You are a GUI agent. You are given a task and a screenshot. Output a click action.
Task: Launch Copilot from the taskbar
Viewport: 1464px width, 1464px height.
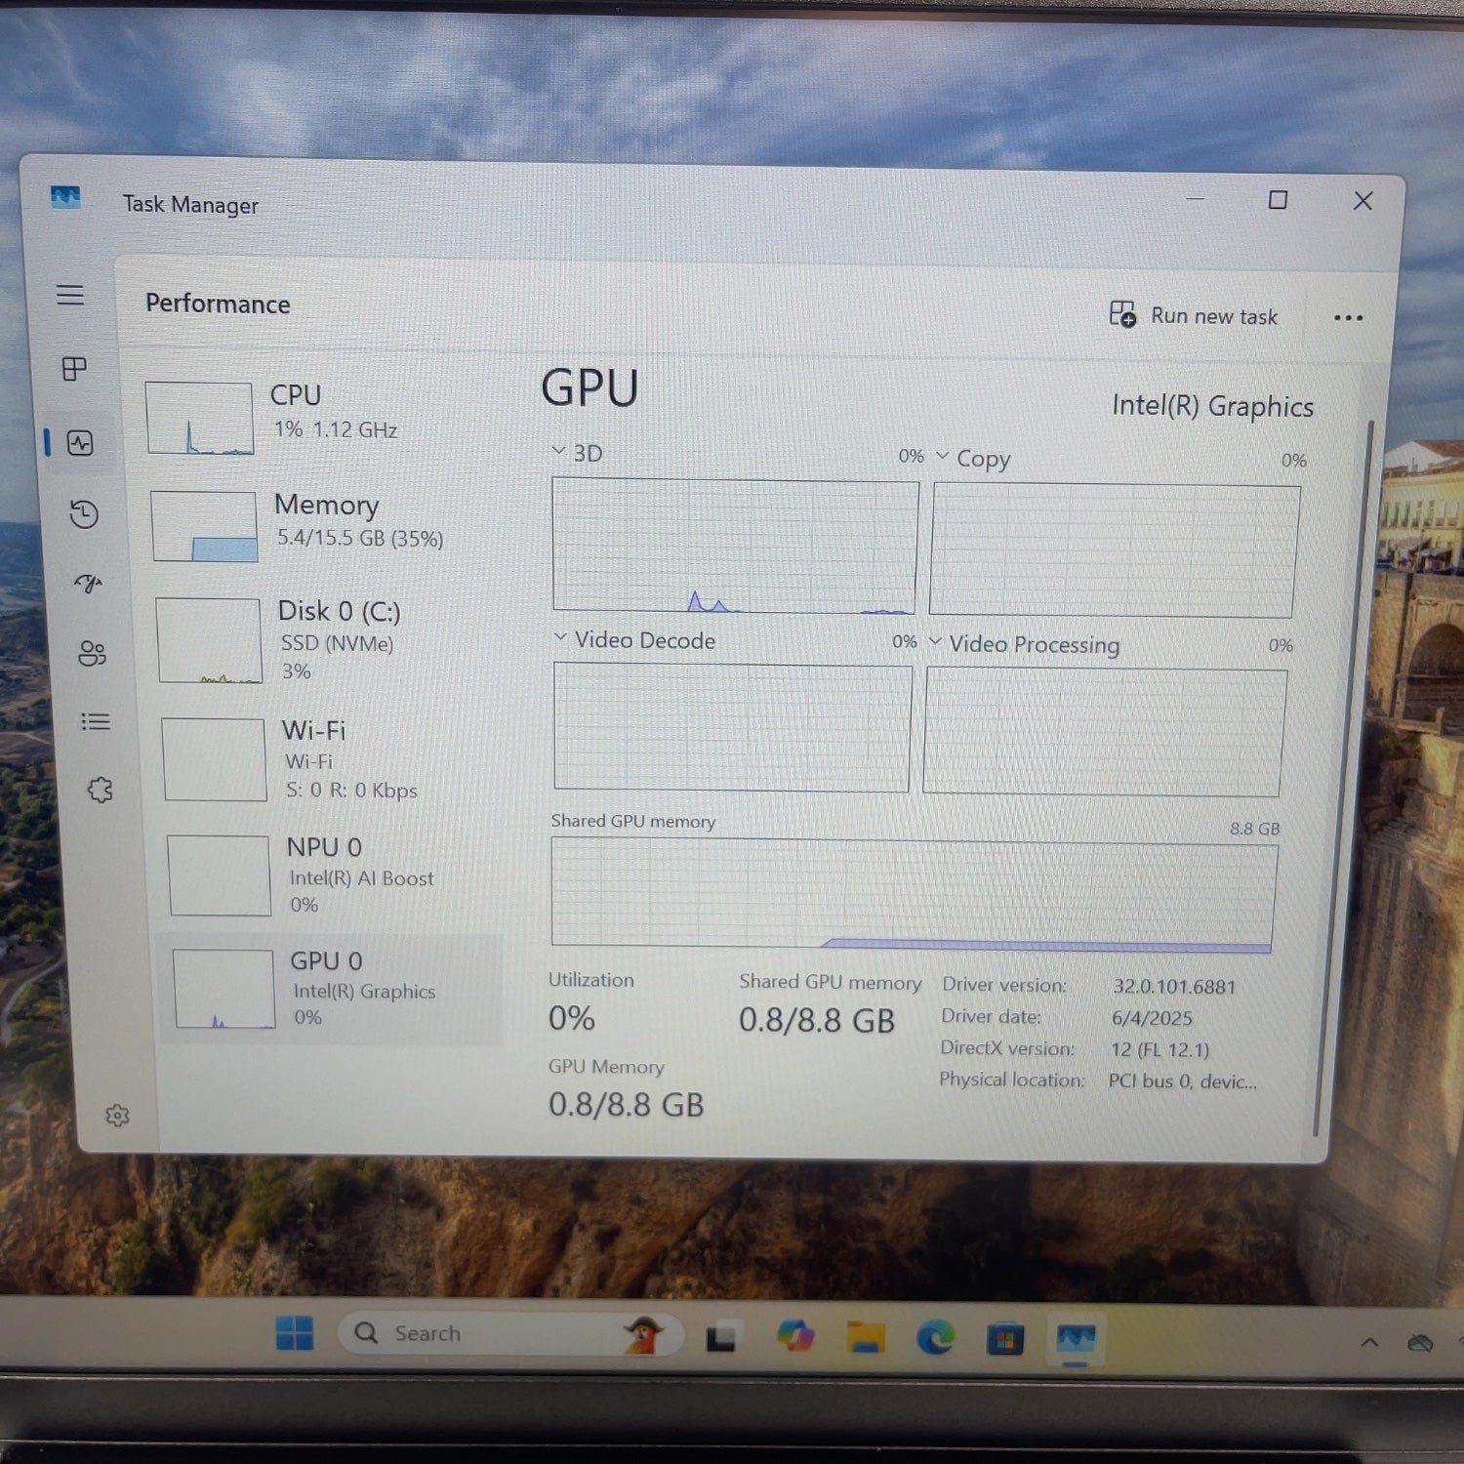795,1335
